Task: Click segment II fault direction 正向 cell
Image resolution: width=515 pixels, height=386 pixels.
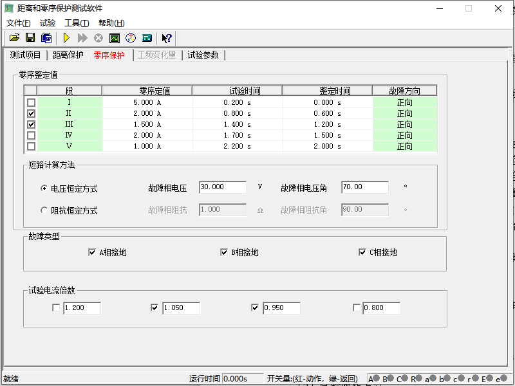Action: coord(404,114)
